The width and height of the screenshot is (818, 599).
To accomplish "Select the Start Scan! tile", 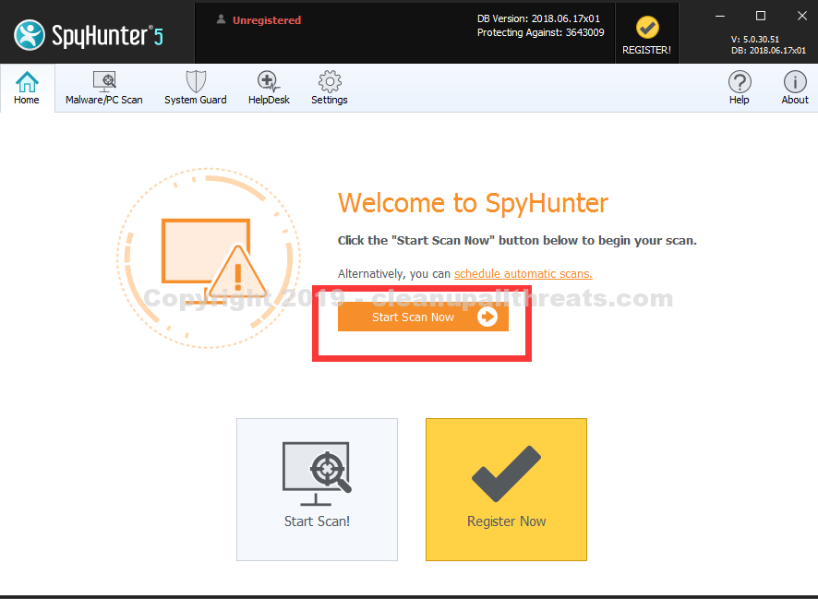I will coord(317,489).
